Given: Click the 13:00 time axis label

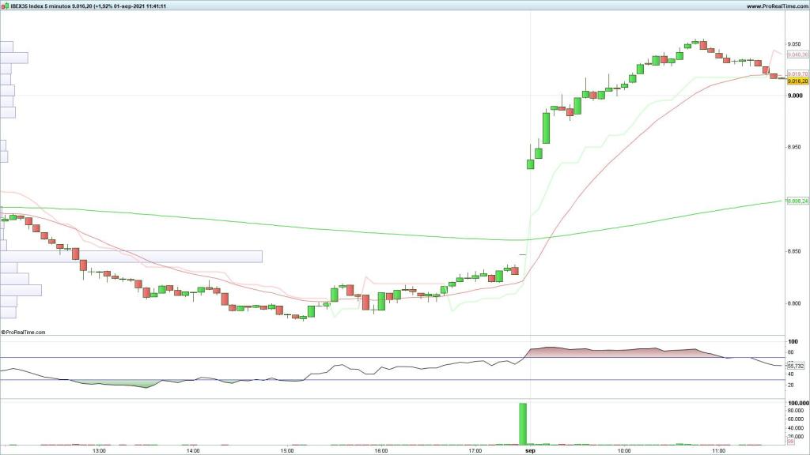Looking at the screenshot, I should coord(99,450).
